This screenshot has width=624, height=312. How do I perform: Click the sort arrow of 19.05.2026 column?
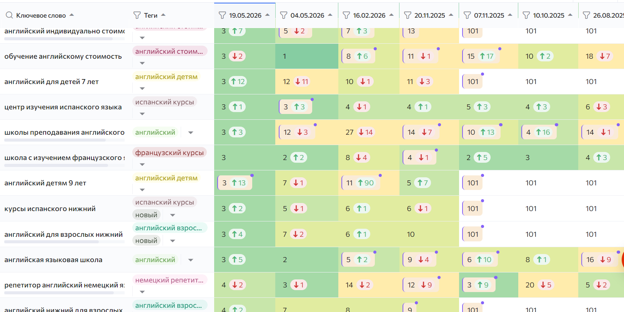[268, 15]
